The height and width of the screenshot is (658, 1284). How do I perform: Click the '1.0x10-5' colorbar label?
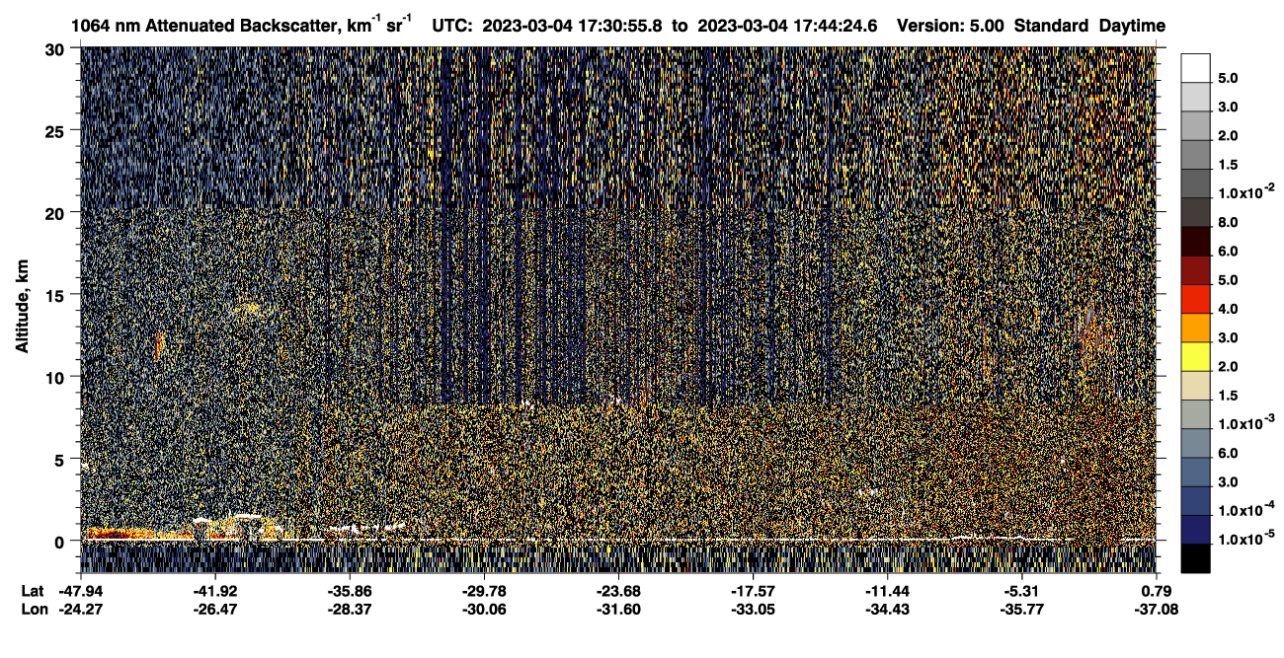(x=1245, y=537)
